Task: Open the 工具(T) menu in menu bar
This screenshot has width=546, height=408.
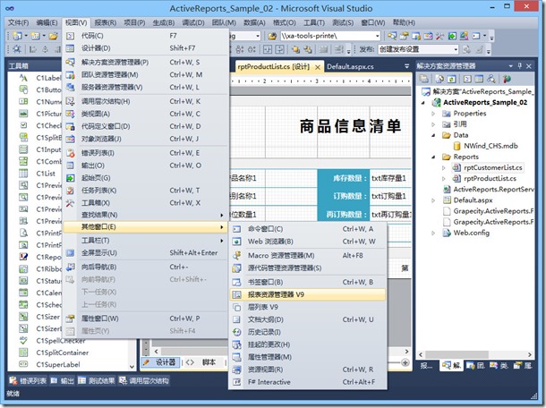Action: click(x=314, y=22)
